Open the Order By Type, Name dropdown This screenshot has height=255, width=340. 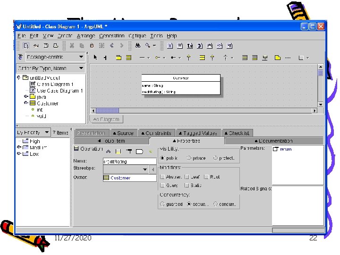coord(81,68)
